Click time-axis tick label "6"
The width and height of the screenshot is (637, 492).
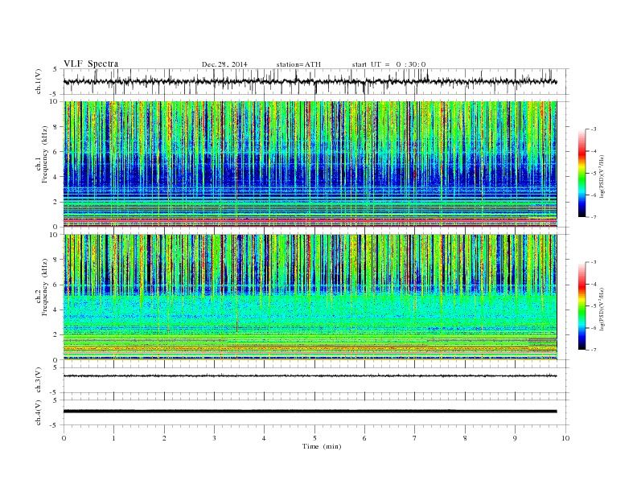pos(365,438)
